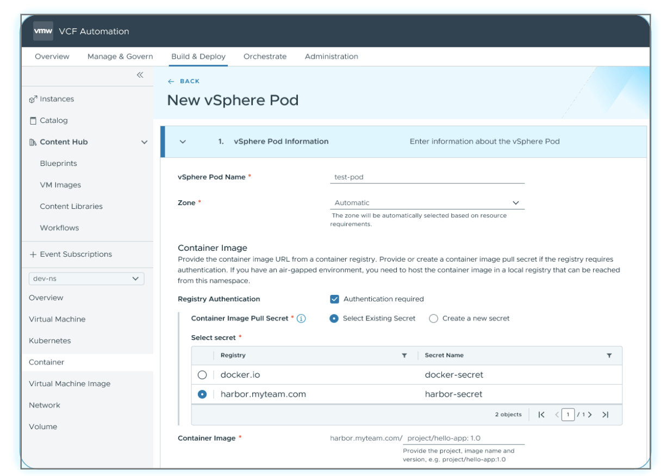
Task: Click the back arrow icon
Action: tap(171, 82)
